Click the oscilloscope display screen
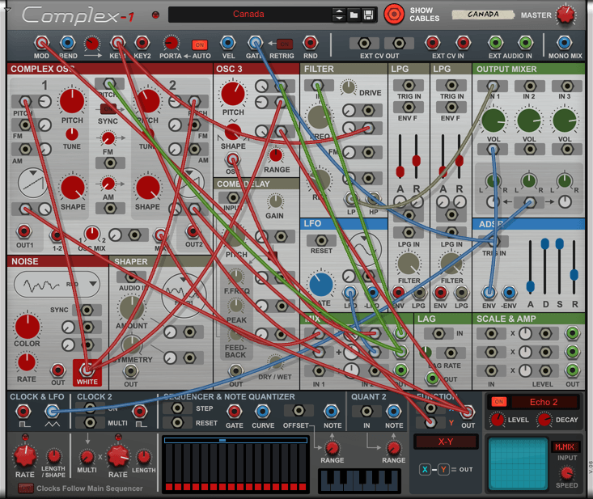The width and height of the screenshot is (593, 499). pos(518,464)
